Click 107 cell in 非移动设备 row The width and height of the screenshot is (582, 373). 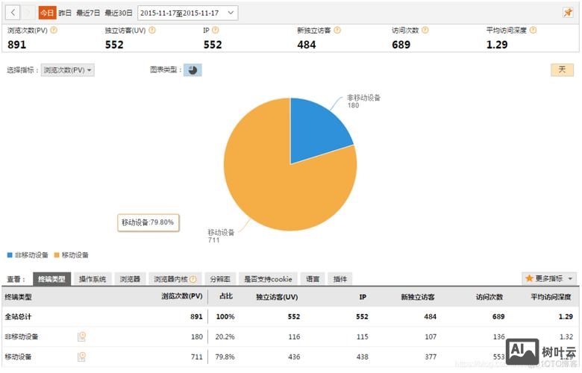(431, 336)
